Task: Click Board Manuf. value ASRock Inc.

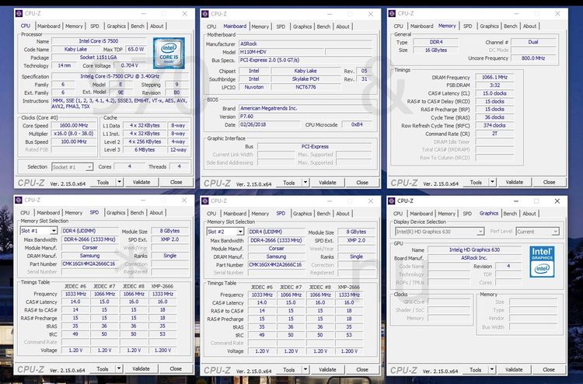Action: click(474, 257)
